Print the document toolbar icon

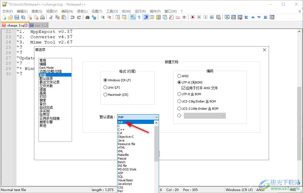click(42, 17)
